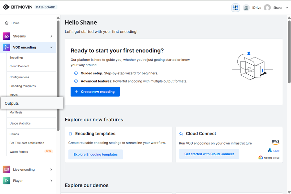Click the Bitmovin logo in header

point(17,7)
